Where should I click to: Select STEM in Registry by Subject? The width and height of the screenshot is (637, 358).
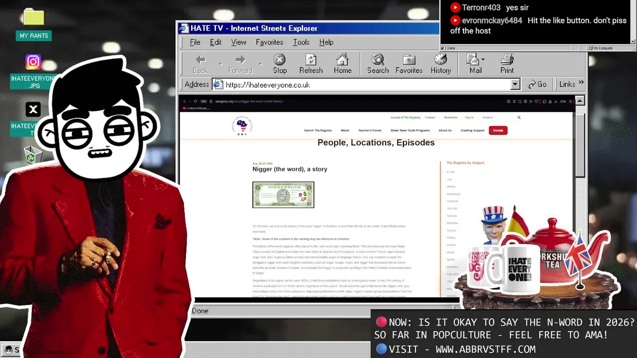[x=450, y=172]
